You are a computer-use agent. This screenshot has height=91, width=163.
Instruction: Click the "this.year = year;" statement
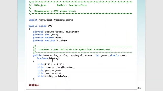[x=50, y=70]
